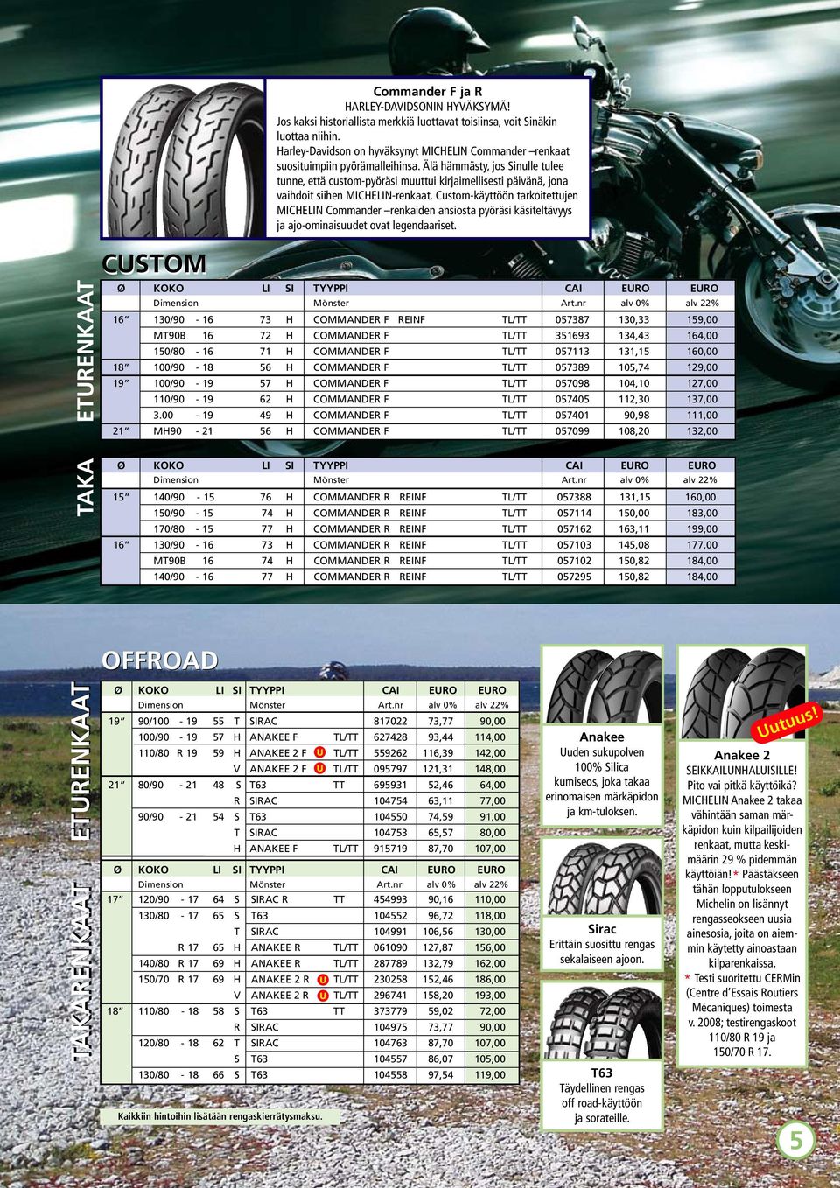The width and height of the screenshot is (840, 1188).
Task: Select art.nr 351693 cell
Action: 572,336
